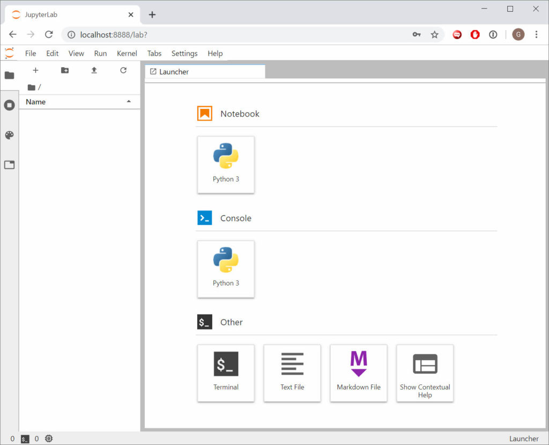Open the circular key password extension
Viewport: 549px width, 445px height.
point(493,34)
